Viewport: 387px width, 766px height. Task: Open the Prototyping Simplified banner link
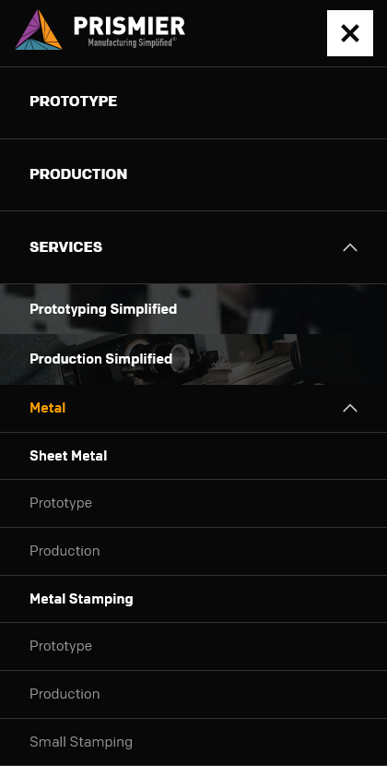(103, 309)
